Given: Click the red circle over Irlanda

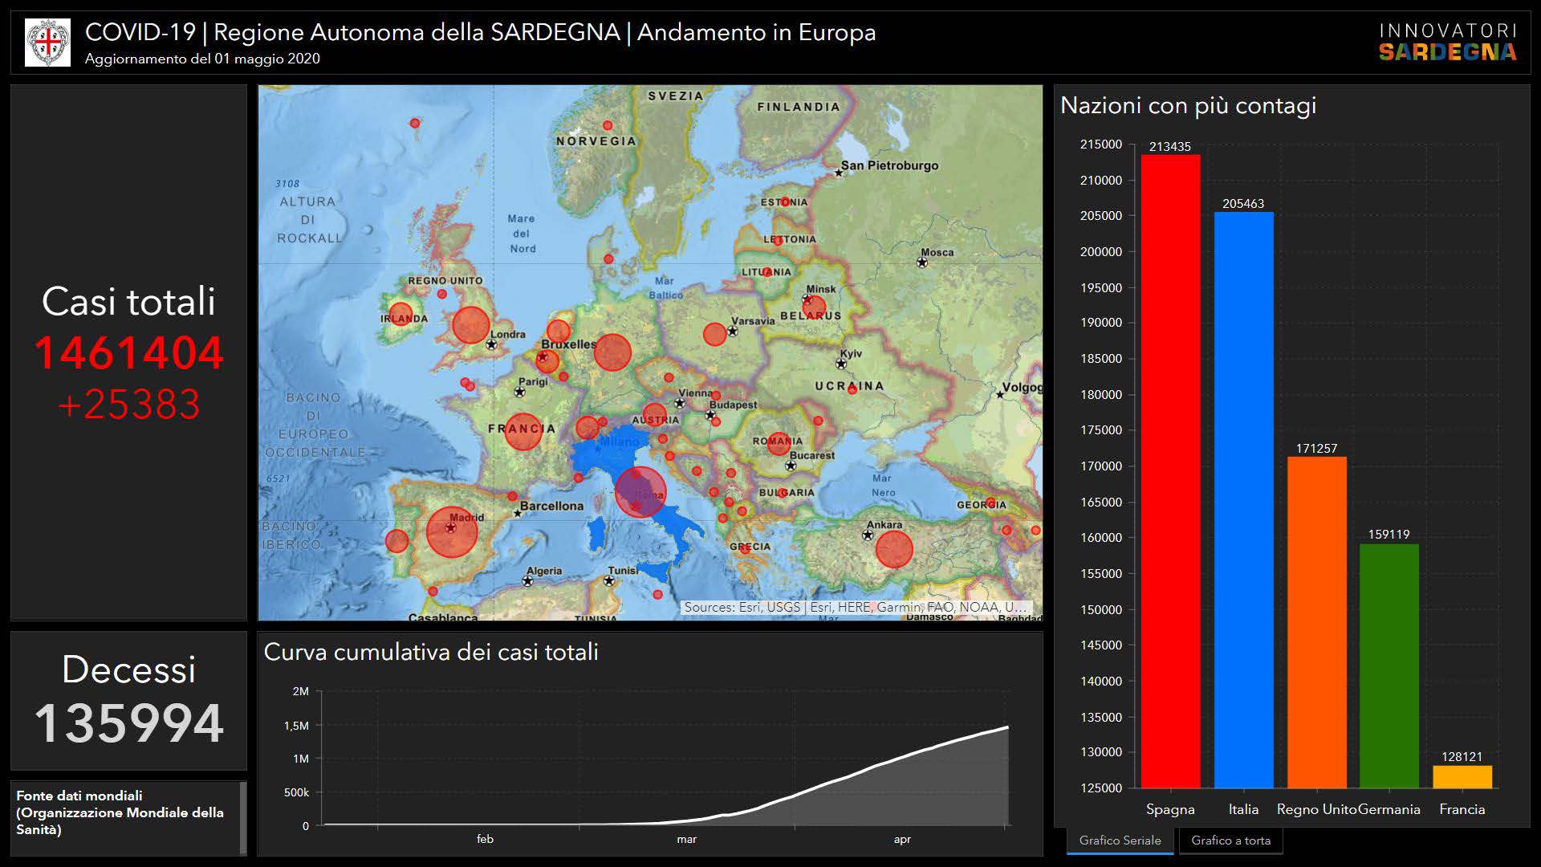Looking at the screenshot, I should [400, 315].
